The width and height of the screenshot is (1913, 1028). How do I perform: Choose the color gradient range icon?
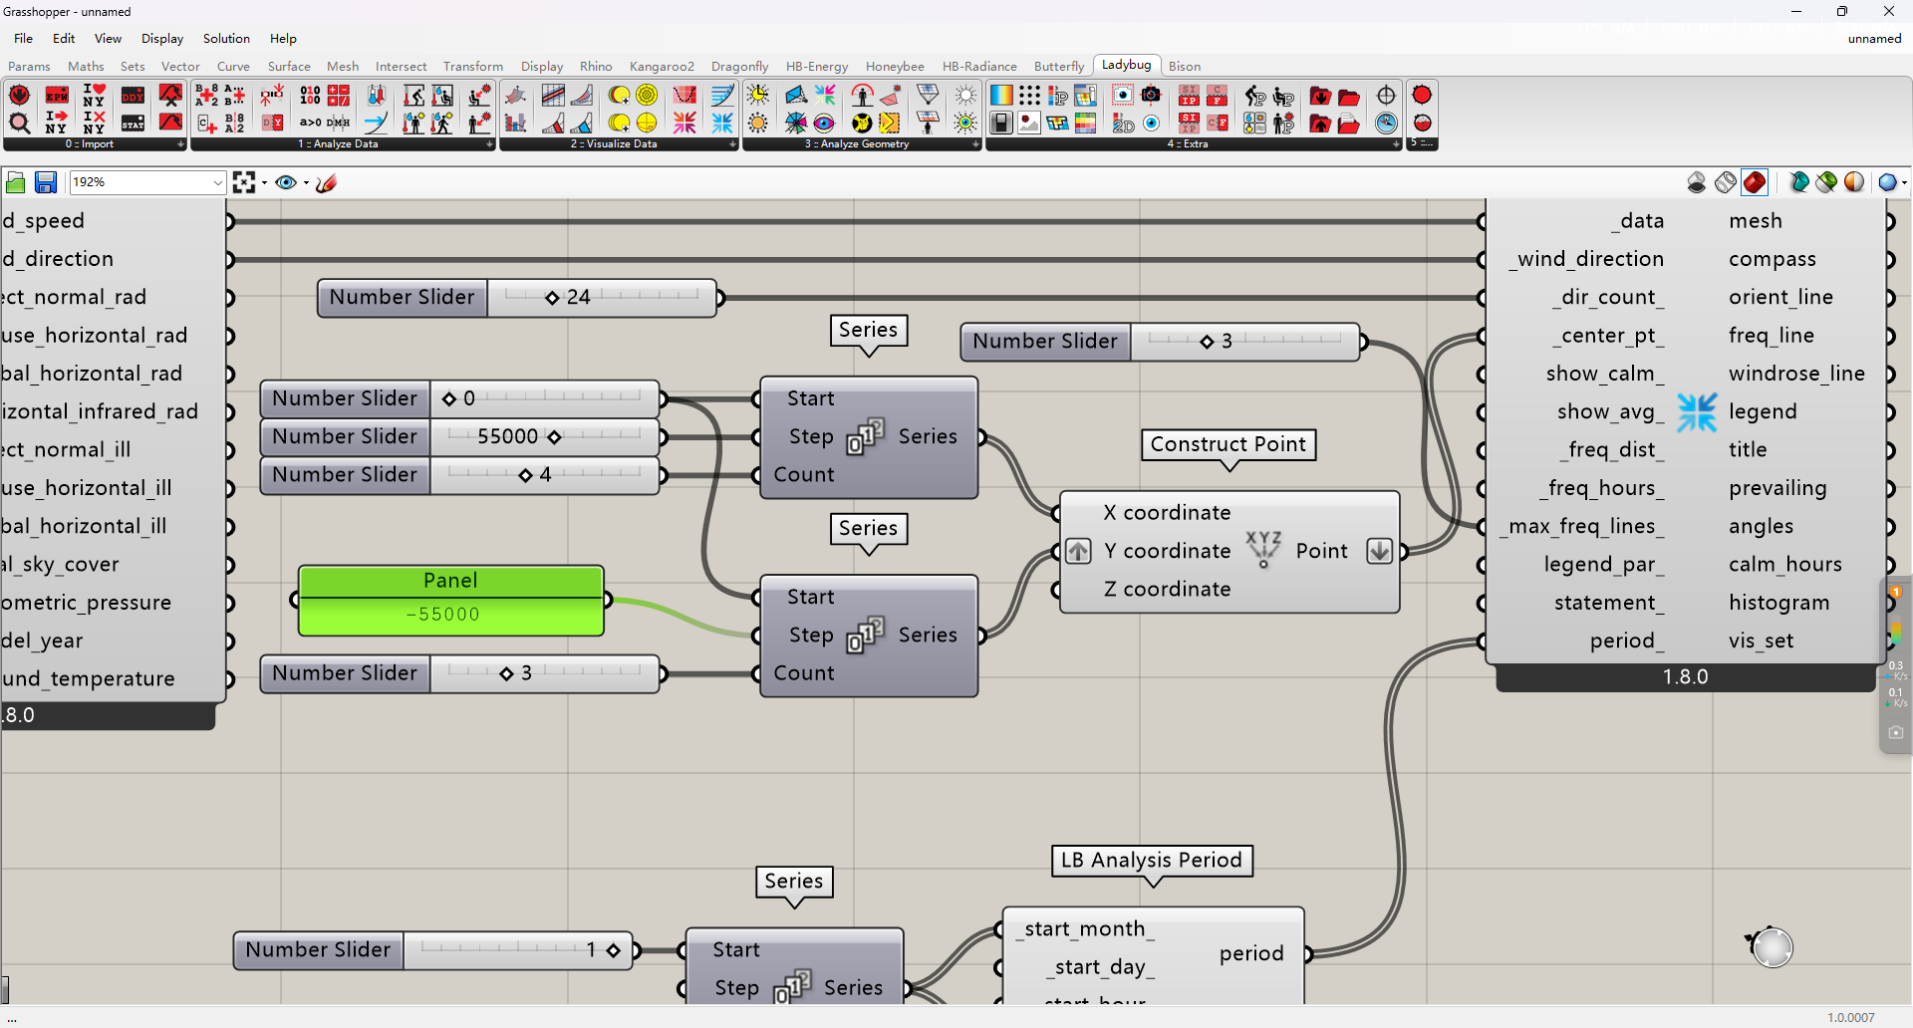point(1001,96)
